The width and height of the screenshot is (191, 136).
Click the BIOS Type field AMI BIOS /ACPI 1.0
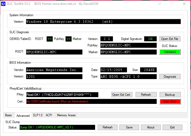click(x=129, y=77)
